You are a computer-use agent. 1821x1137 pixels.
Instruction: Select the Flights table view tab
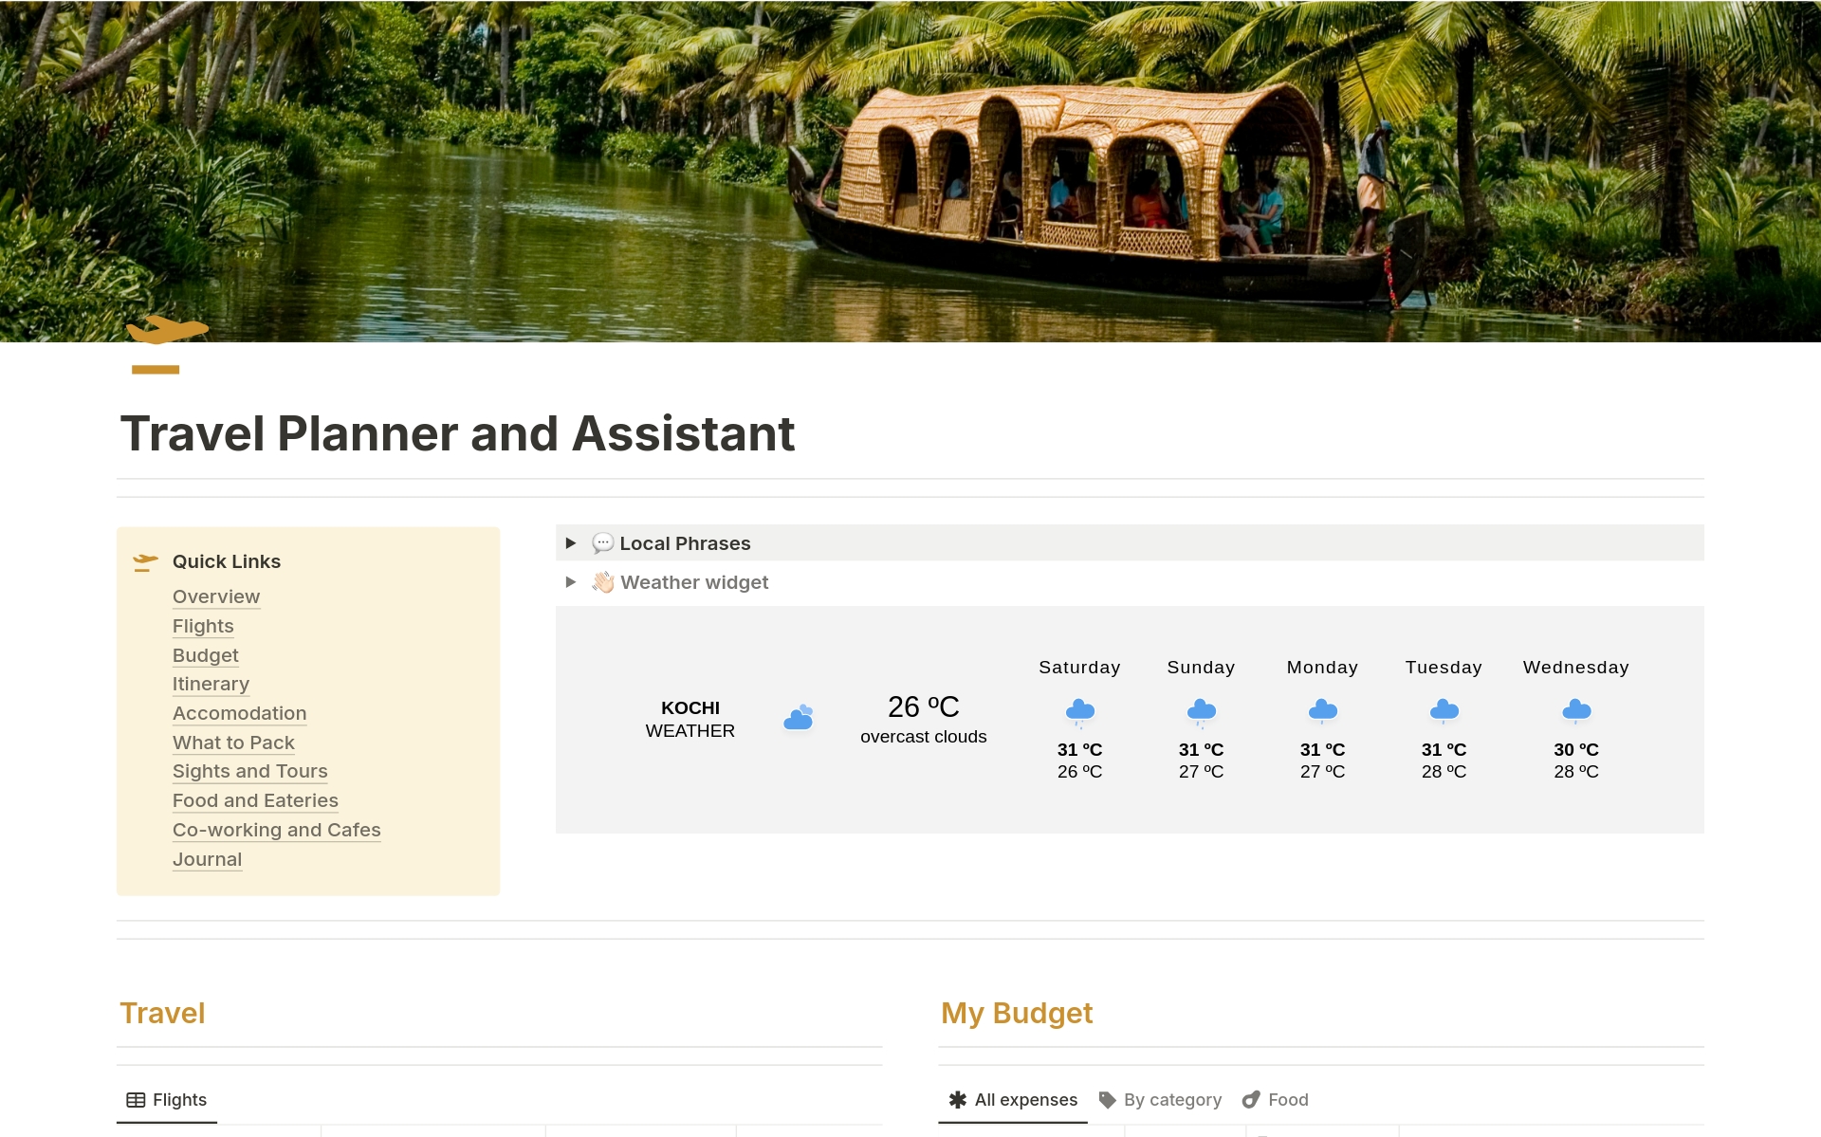(167, 1100)
